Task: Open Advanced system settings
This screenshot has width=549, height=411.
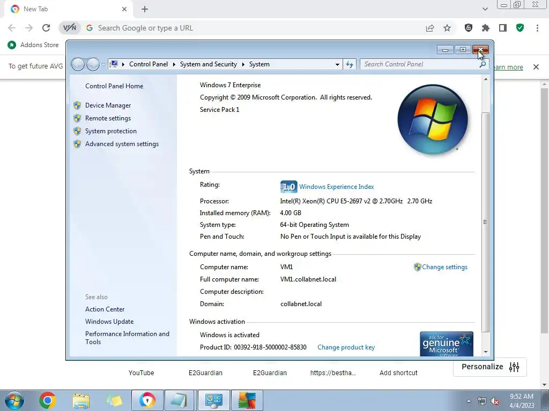Action: (122, 144)
